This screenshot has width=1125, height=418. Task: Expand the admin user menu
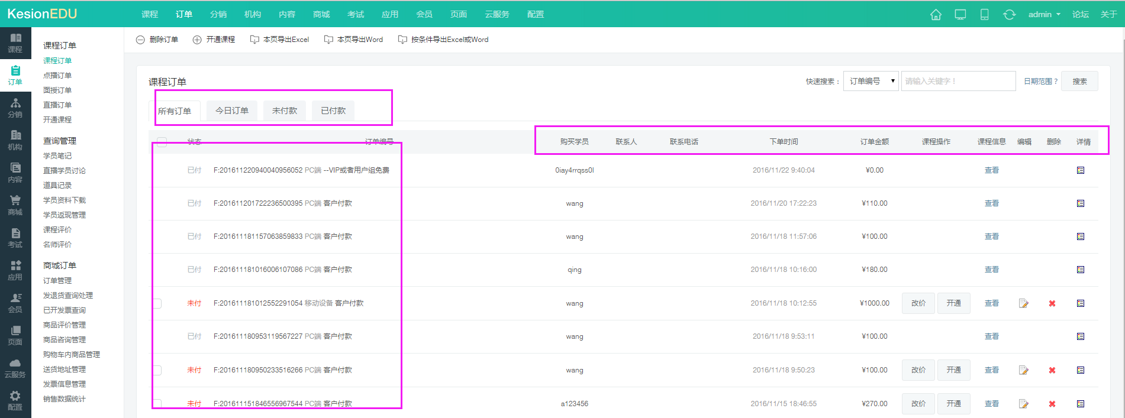pyautogui.click(x=1044, y=15)
